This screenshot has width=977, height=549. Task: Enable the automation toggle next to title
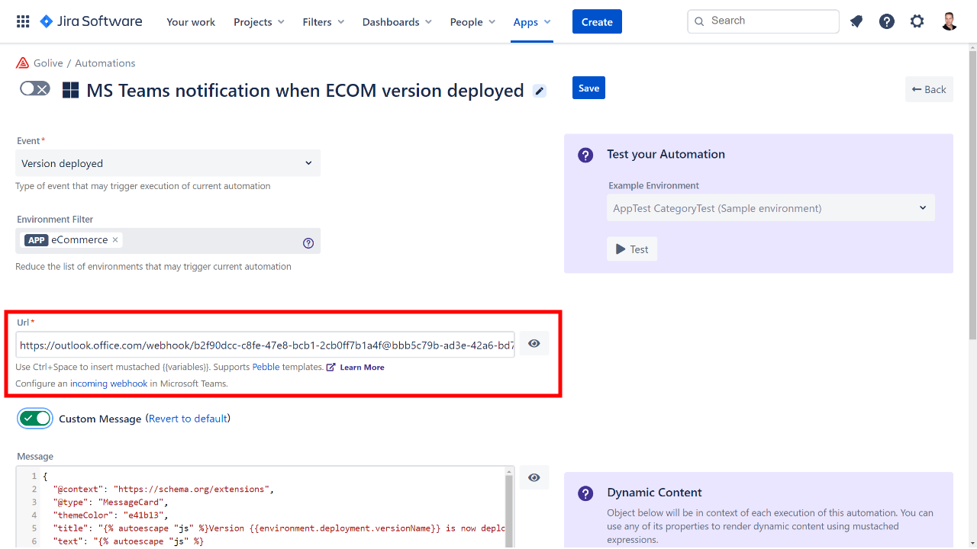(35, 89)
